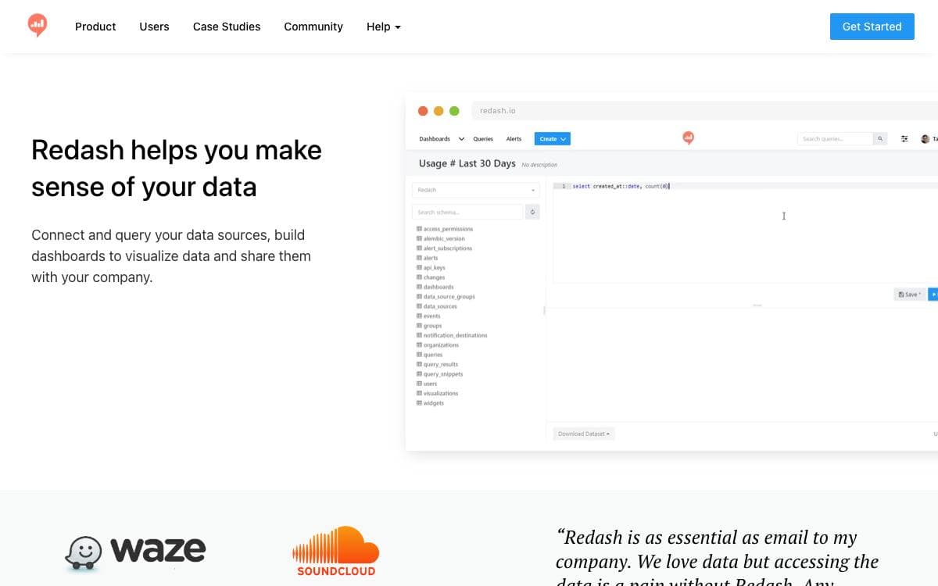Viewport: 938px width, 586px height.
Task: Click the editor resize handle below the query box
Action: click(x=757, y=306)
